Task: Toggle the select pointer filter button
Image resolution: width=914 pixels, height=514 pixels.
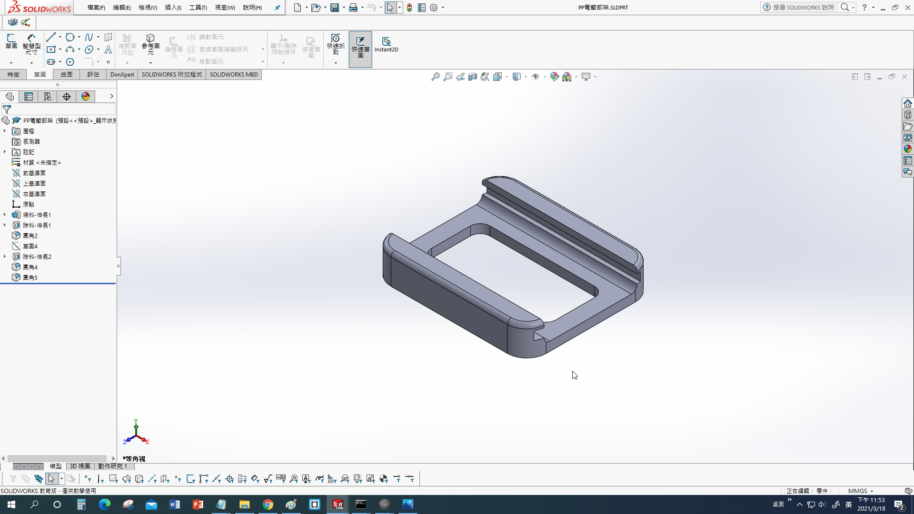Action: click(51, 479)
